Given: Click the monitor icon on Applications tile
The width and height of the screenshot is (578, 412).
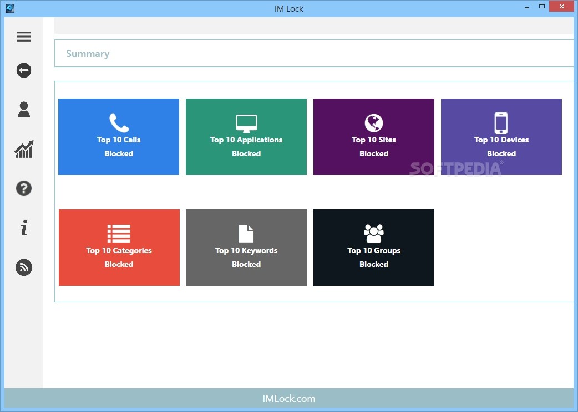Looking at the screenshot, I should 246,123.
